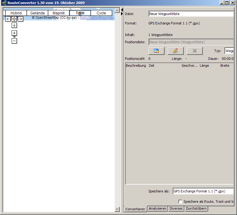Viewport: 237px width, 215px height.
Task: Select the Diverses tab
Action: 176,209
